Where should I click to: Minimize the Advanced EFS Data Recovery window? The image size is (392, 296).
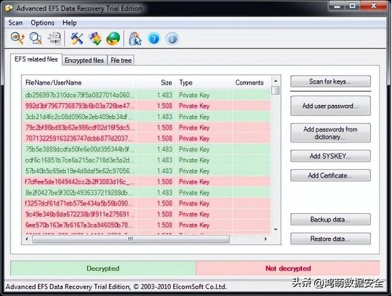click(x=336, y=6)
